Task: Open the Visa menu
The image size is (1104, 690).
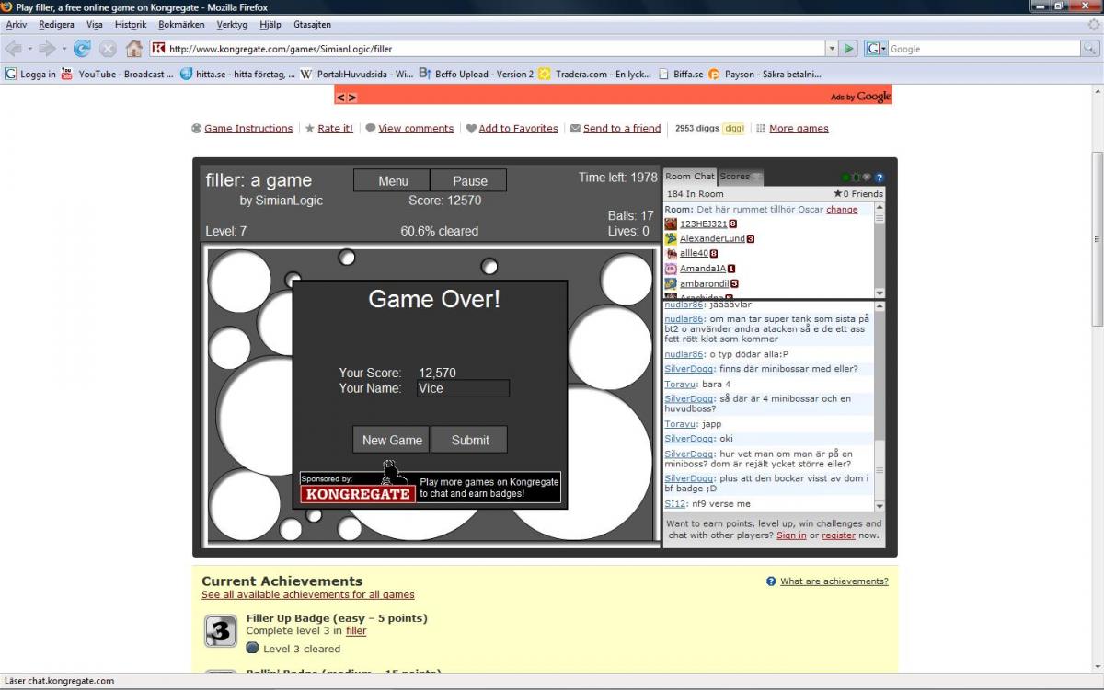Action: tap(94, 25)
